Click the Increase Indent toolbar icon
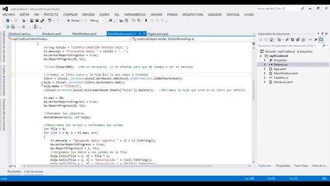 pos(126,21)
